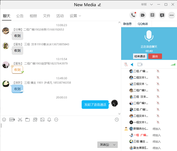
Task: Open the emoji picker in the input toolbar
Action: tap(4, 120)
